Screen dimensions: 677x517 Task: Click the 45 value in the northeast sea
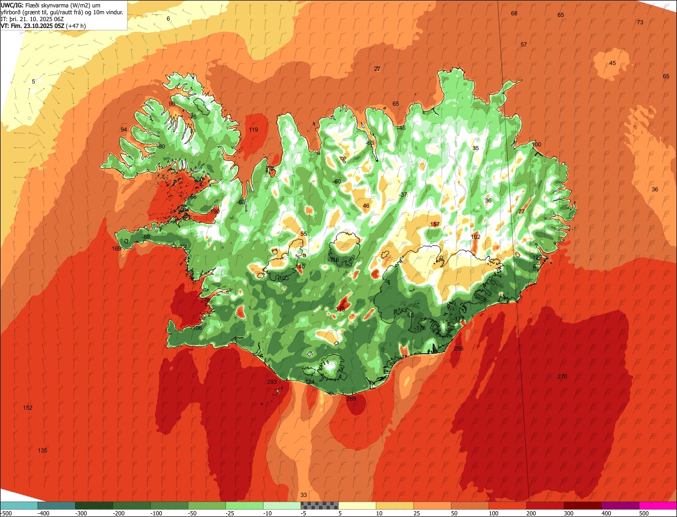pos(612,63)
